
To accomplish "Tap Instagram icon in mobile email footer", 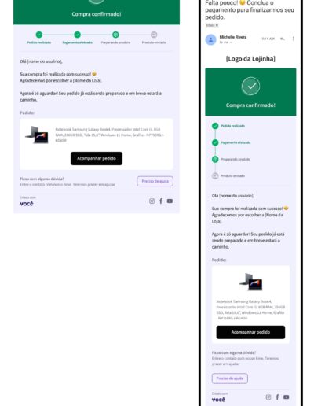I will [x=268, y=397].
